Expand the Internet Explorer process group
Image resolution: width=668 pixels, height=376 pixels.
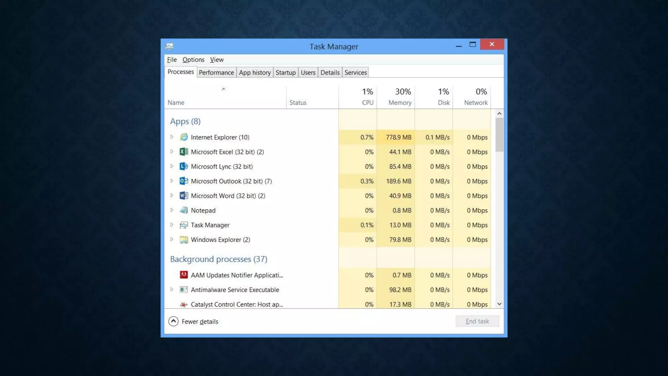click(172, 137)
